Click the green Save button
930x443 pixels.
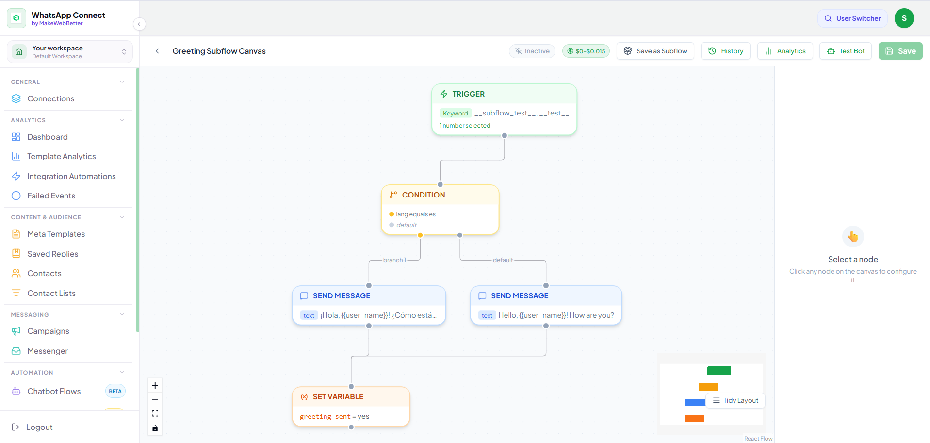point(900,51)
